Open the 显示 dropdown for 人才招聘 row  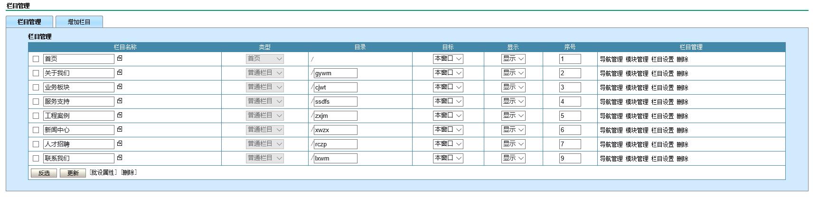(513, 144)
